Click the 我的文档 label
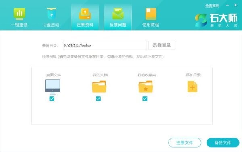This screenshot has height=152, width=242. (100, 75)
